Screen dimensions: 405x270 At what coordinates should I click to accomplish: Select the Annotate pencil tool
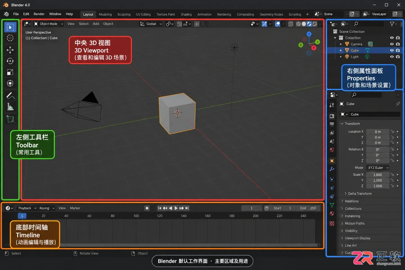[10, 96]
